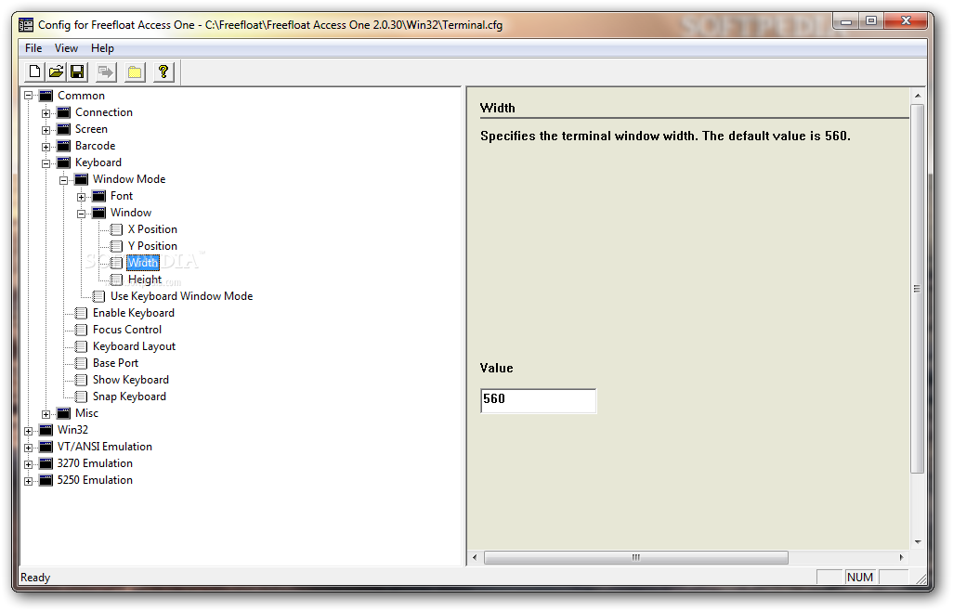953x611 pixels.
Task: Click the application icon in the title bar
Action: click(x=26, y=25)
